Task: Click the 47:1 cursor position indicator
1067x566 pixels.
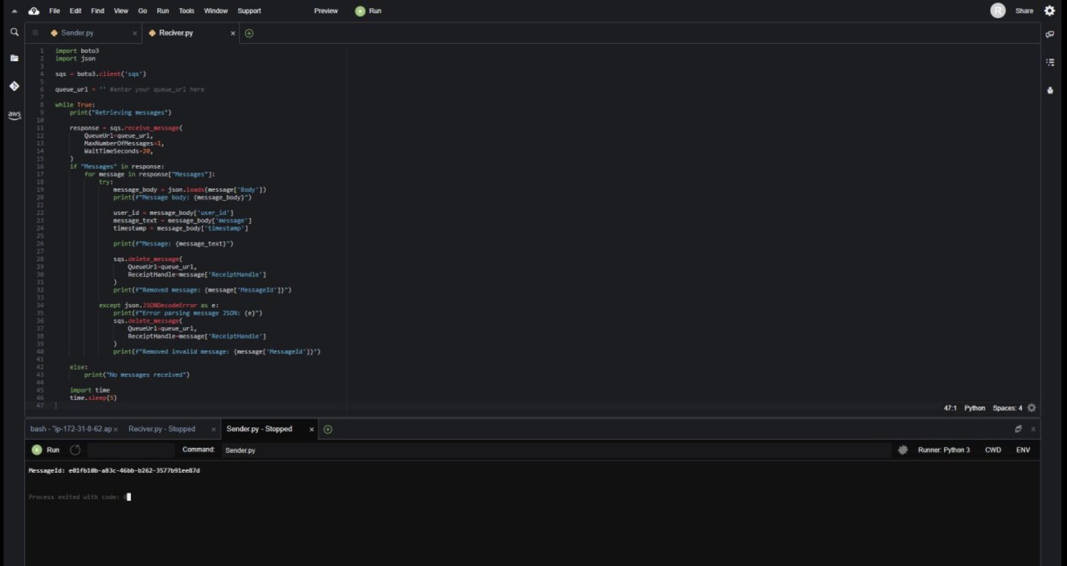Action: 950,408
